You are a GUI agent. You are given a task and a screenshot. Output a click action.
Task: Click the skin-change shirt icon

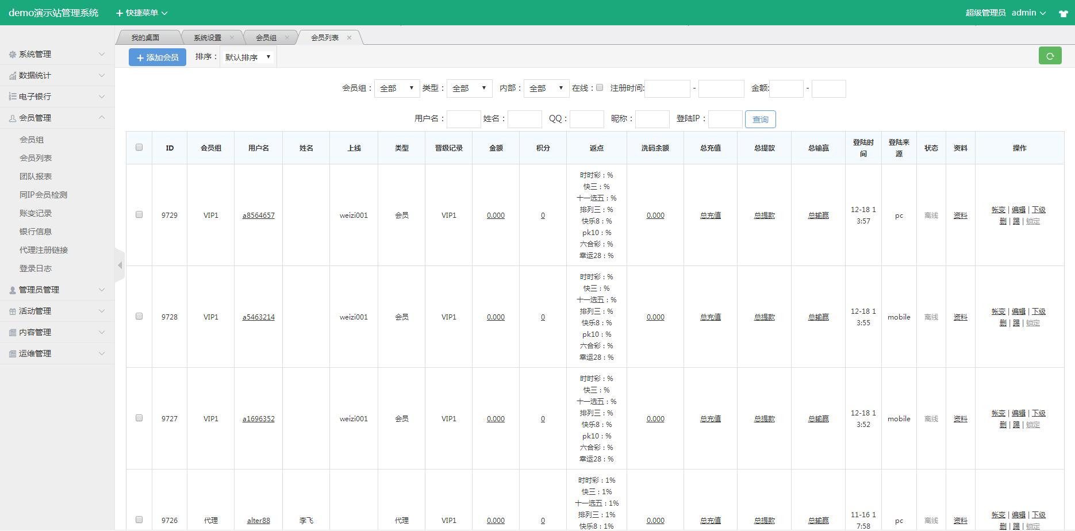point(1064,13)
